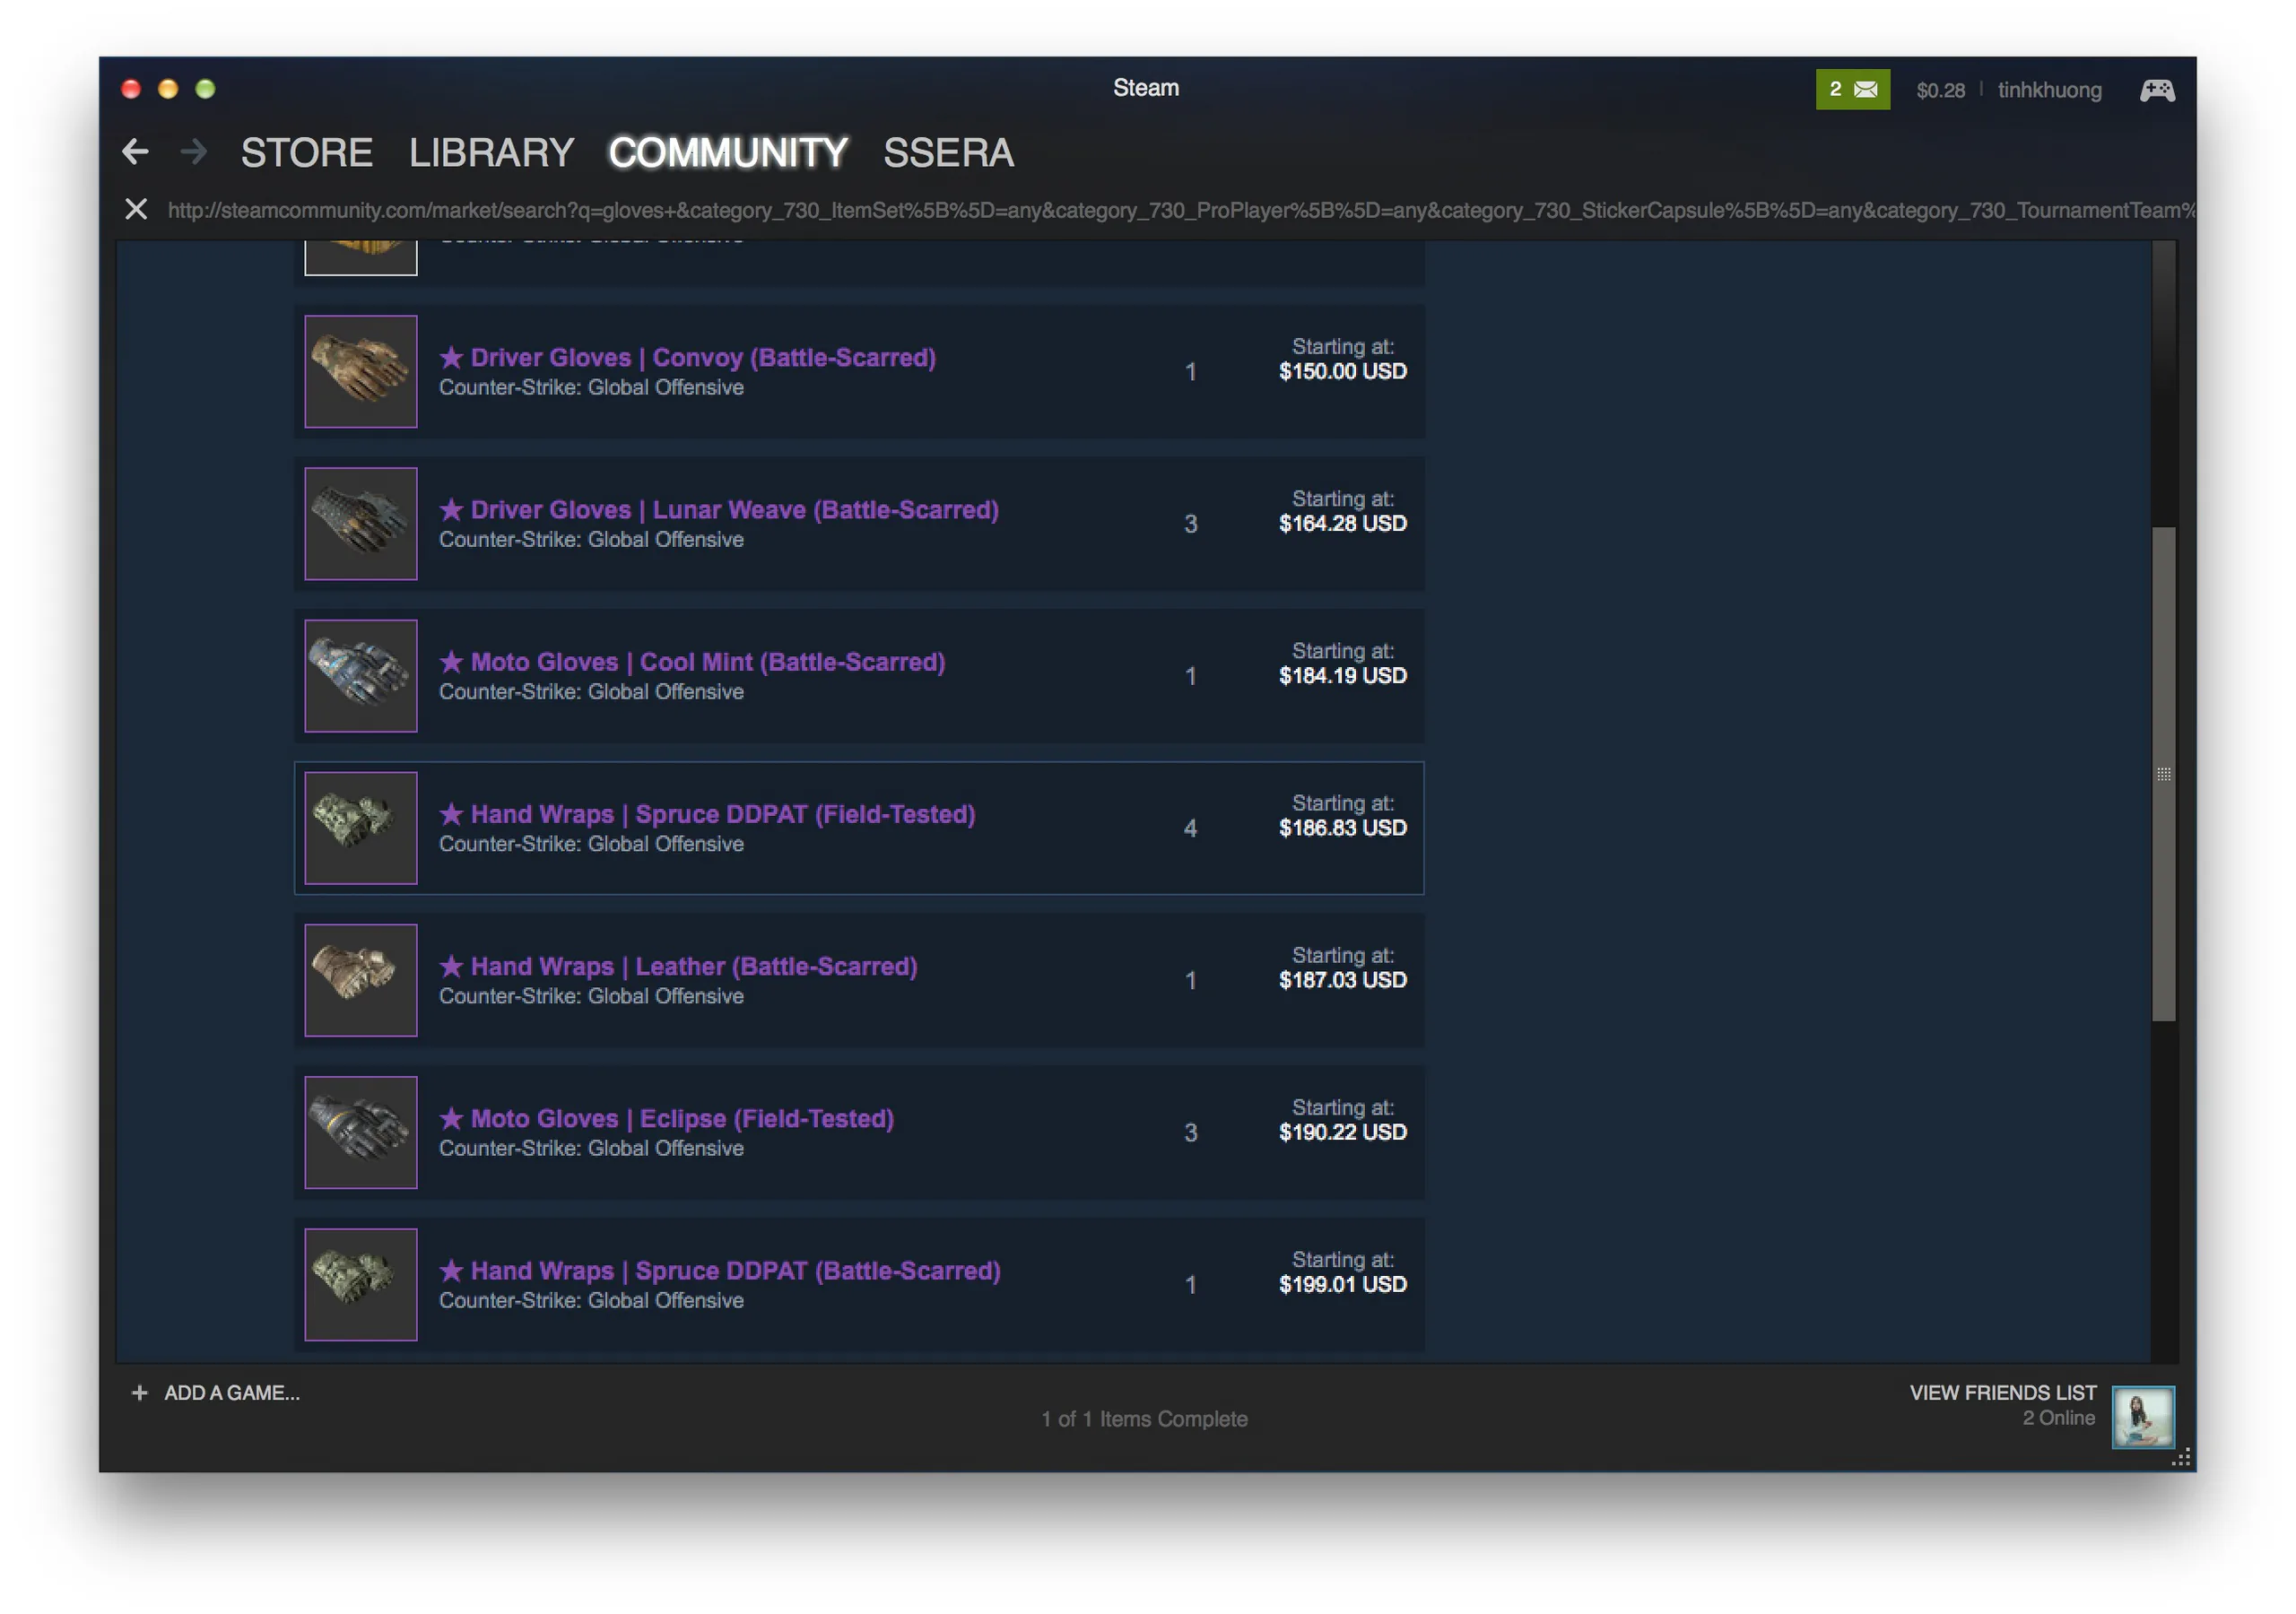Viewport: 2296px width, 1614px height.
Task: Click the Spruce DDPAT Battle-Scarred thumbnail
Action: tap(361, 1284)
